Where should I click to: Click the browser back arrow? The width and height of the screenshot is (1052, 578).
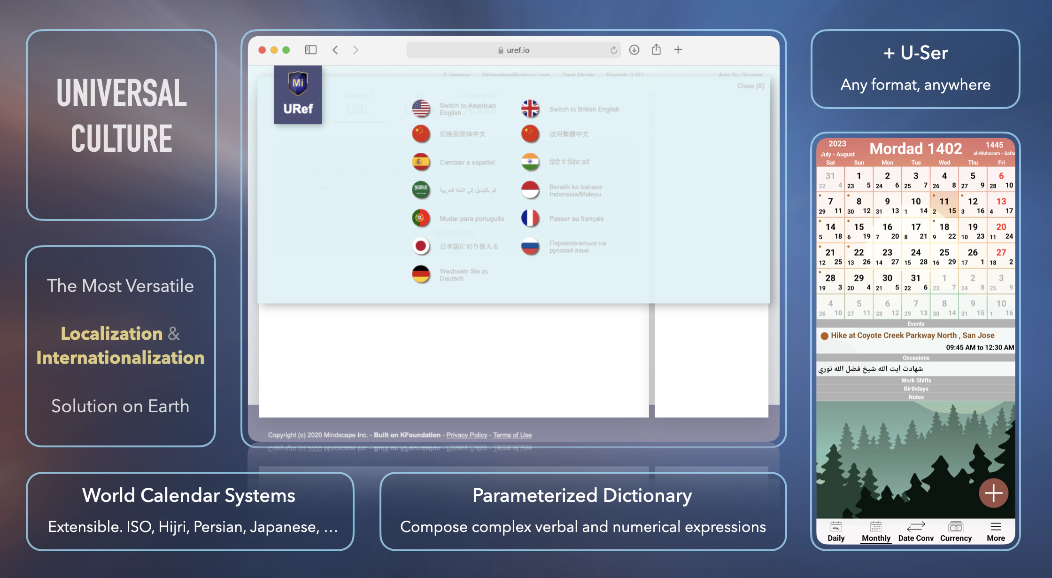335,50
